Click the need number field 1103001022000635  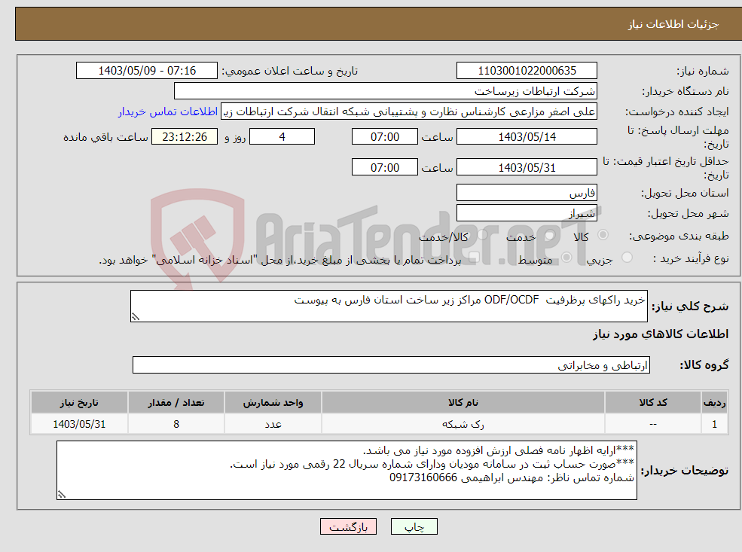(527, 71)
